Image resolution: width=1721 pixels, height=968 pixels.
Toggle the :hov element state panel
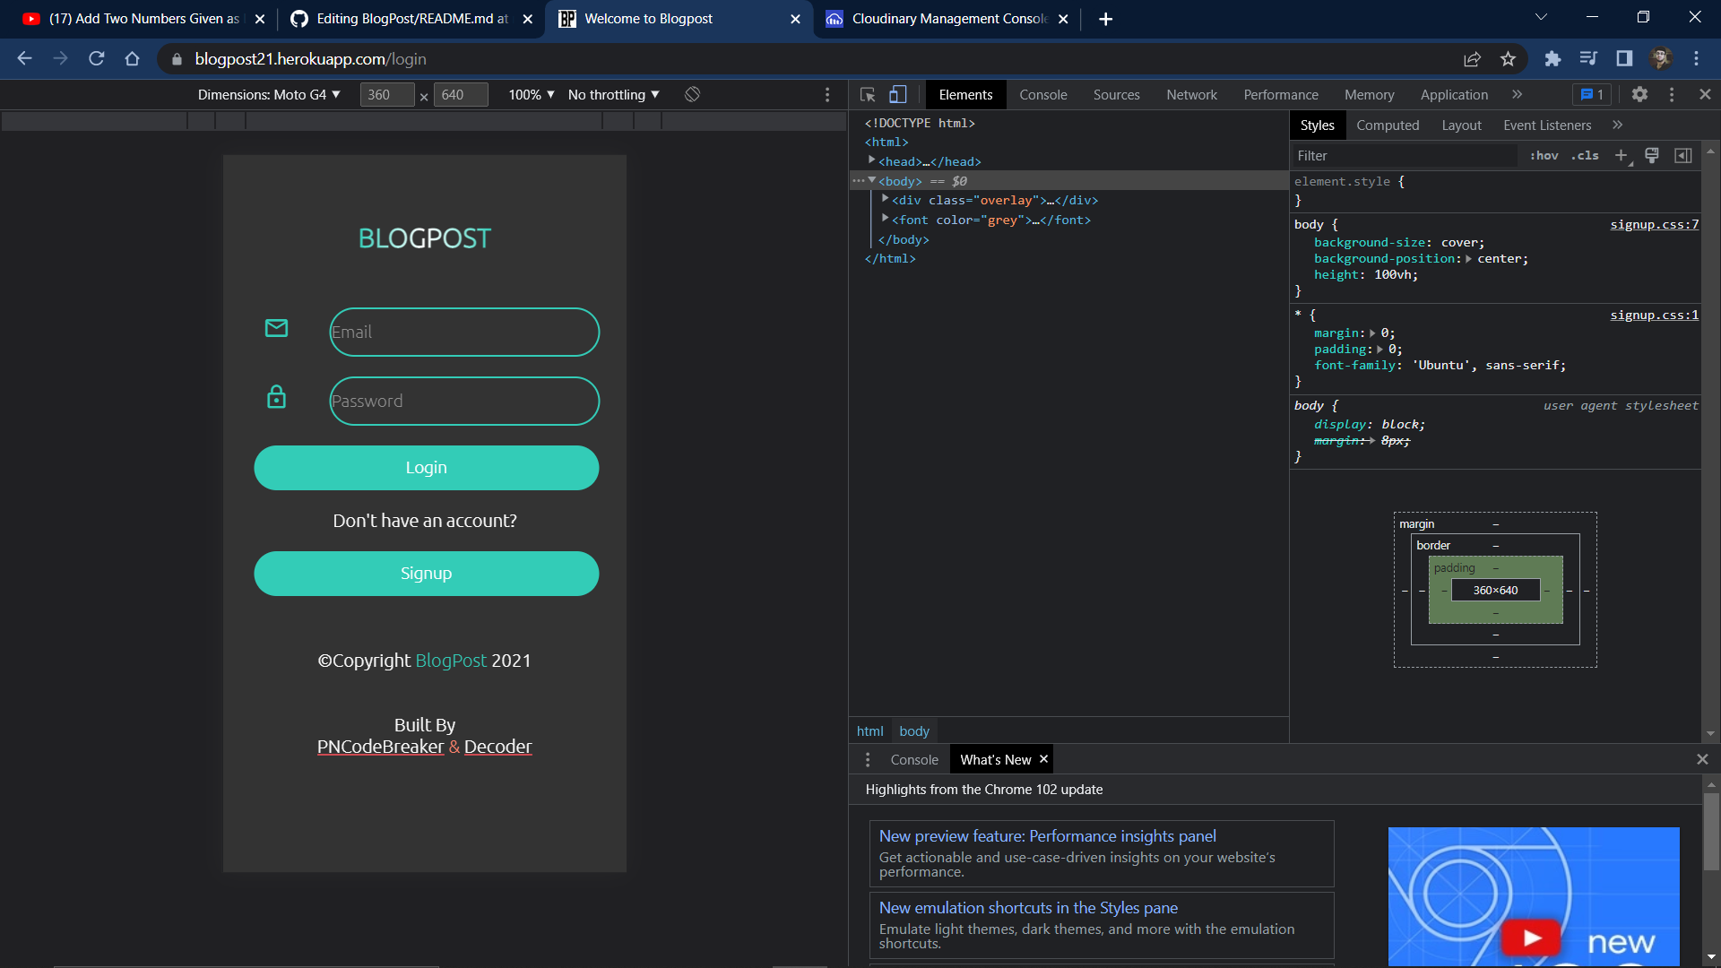click(1544, 155)
